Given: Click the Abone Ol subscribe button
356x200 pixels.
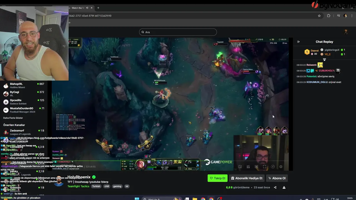Looking at the screenshot, I should coord(277,178).
